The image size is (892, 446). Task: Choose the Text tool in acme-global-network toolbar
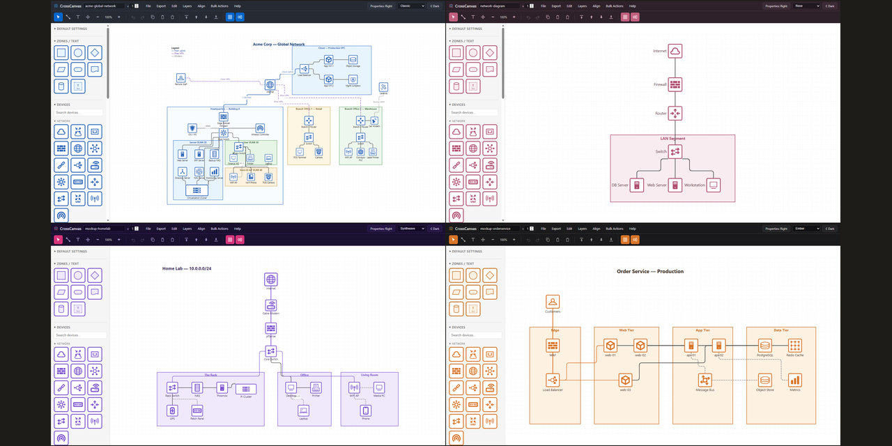point(77,17)
